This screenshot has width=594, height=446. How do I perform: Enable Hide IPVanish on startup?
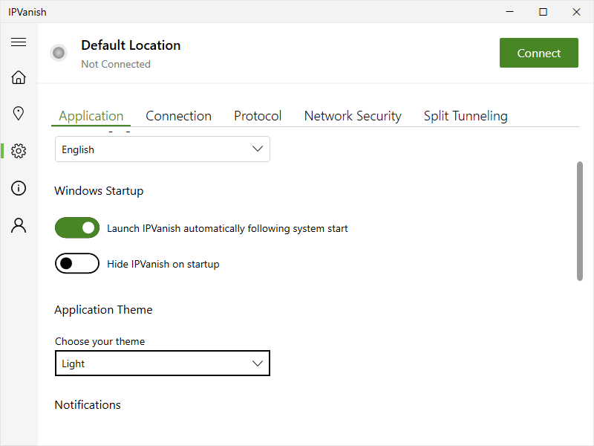(x=77, y=264)
